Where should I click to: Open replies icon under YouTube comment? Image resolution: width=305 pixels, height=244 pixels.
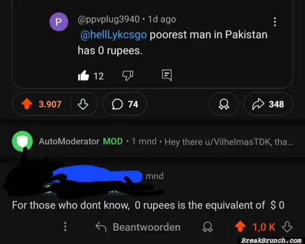point(167,75)
